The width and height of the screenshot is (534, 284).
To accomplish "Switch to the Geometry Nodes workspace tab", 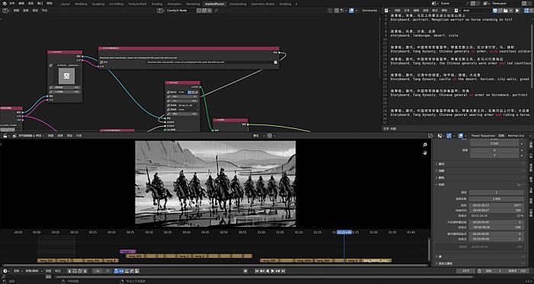I will click(262, 4).
